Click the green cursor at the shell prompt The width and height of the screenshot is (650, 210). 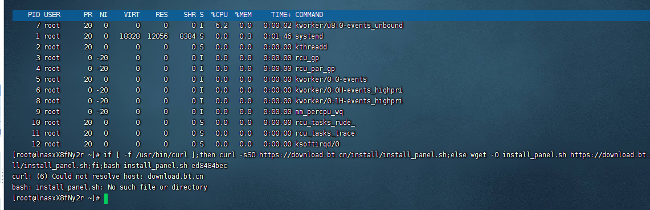click(106, 199)
